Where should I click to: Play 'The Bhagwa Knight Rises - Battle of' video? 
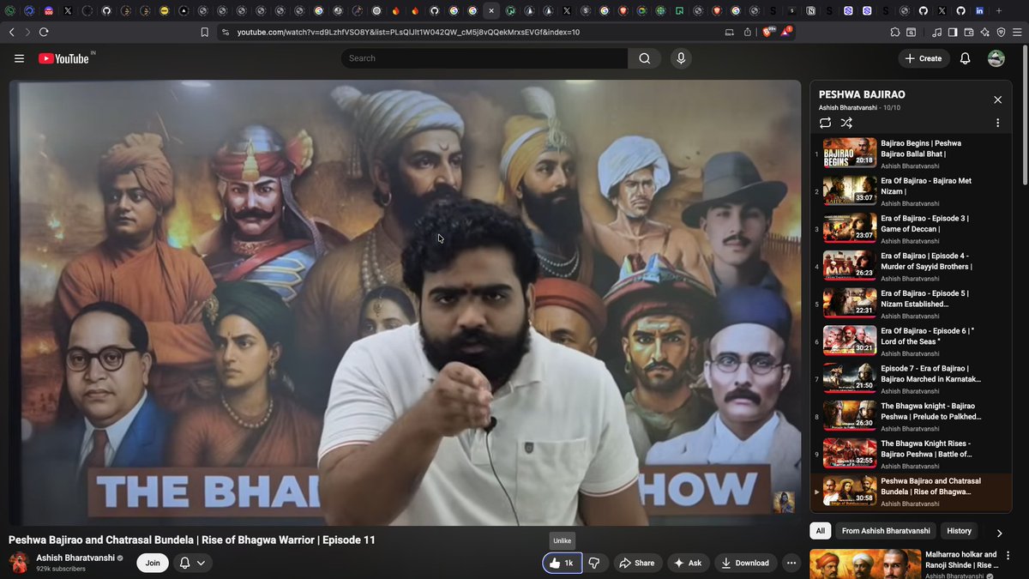click(x=911, y=454)
